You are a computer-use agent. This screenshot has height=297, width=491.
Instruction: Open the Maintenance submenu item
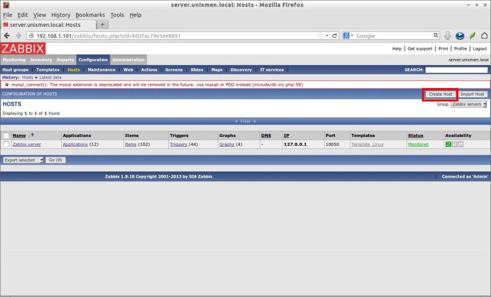click(102, 70)
